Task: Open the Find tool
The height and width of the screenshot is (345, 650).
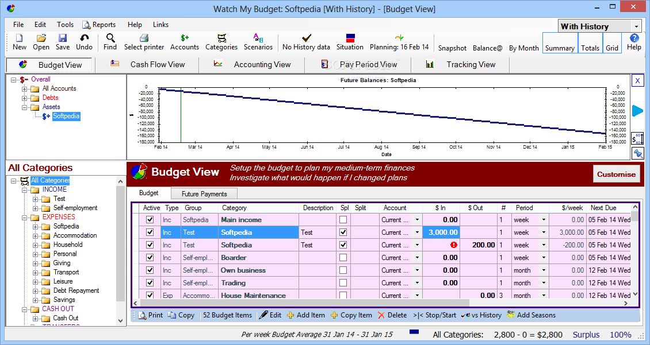Action: click(110, 42)
